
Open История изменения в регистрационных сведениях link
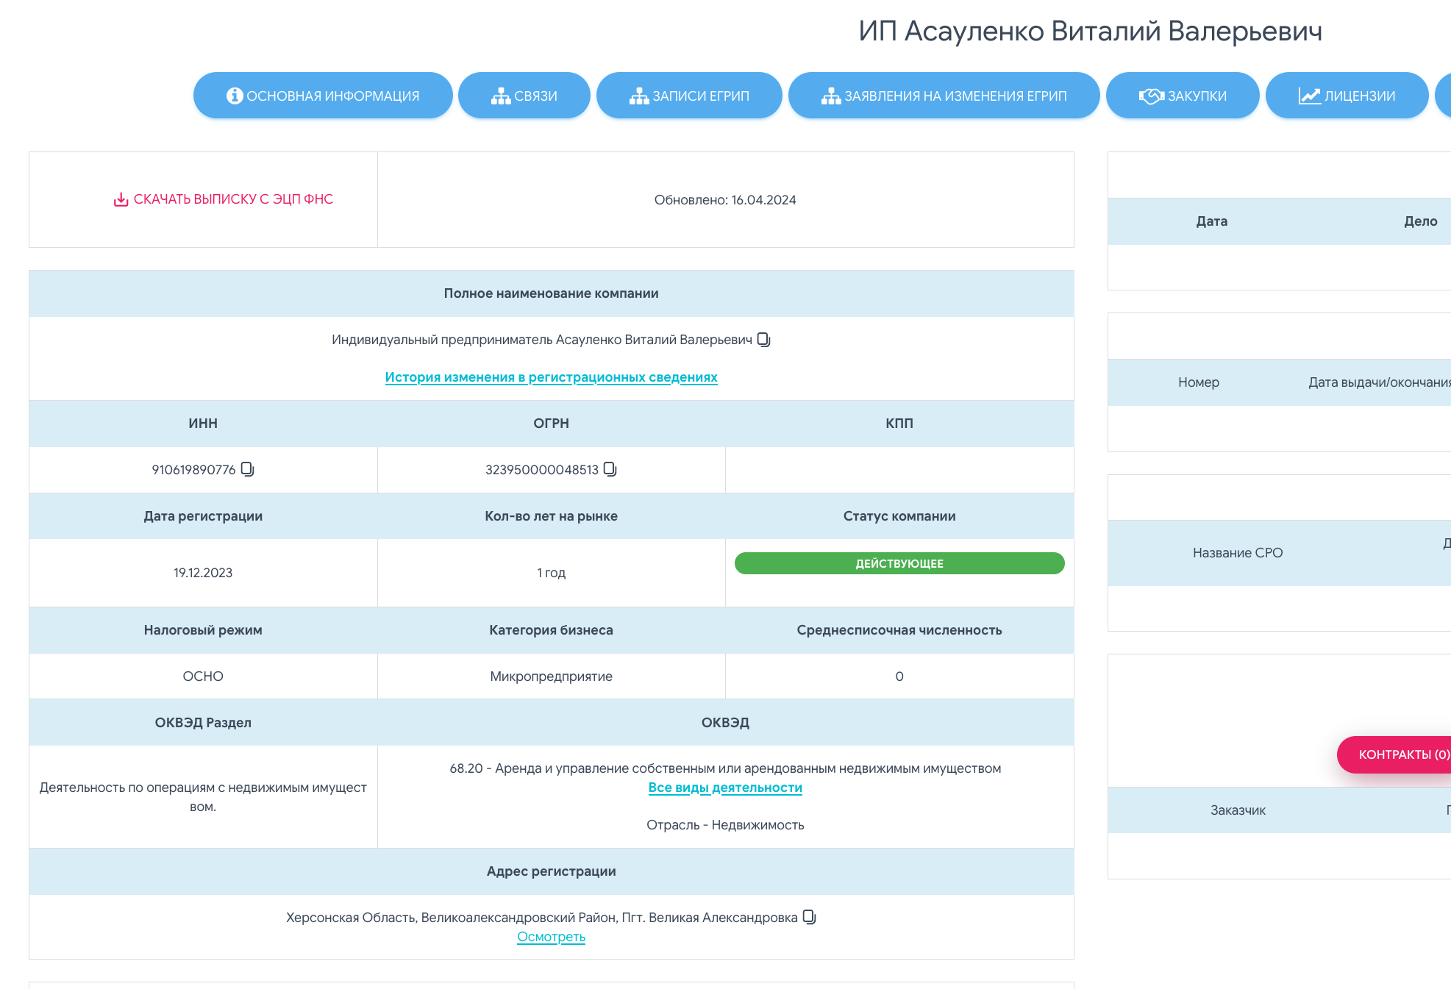click(x=551, y=377)
